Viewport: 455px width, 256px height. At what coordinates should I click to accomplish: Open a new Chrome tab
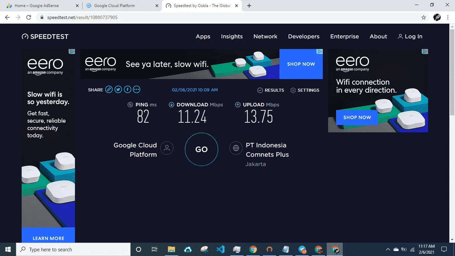tap(249, 6)
